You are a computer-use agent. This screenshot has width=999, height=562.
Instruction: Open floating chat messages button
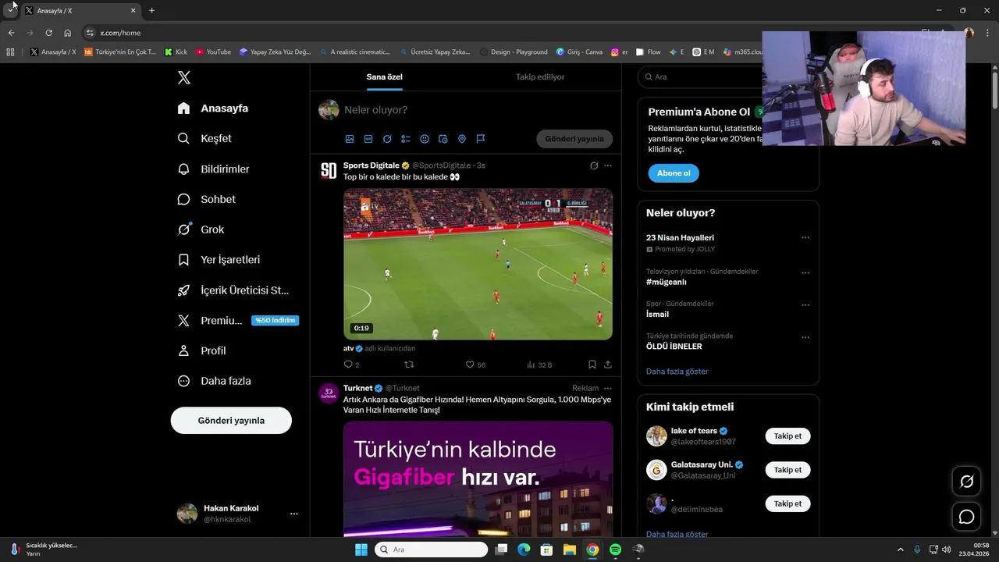pos(966,517)
